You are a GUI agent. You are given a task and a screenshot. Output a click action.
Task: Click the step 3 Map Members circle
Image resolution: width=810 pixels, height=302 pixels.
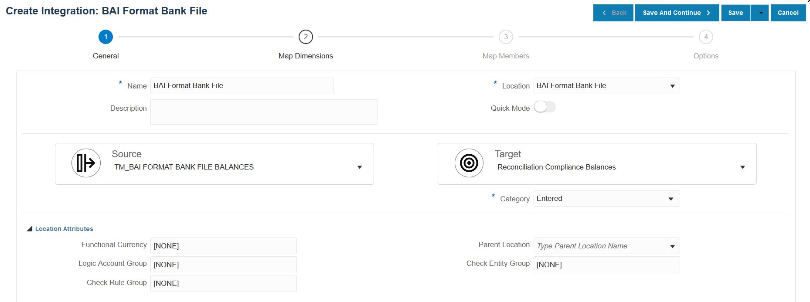click(x=506, y=37)
